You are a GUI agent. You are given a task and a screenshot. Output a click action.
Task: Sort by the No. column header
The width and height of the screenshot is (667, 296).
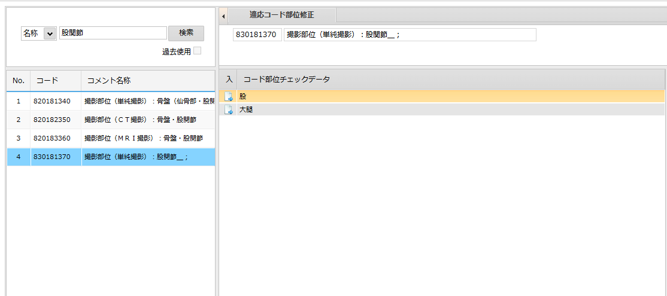point(19,81)
